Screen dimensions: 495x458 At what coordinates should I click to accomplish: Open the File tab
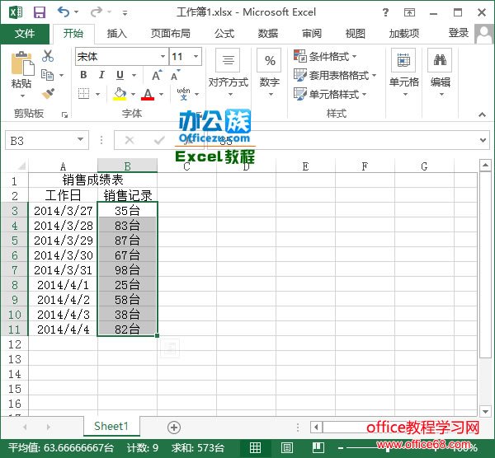pos(25,34)
